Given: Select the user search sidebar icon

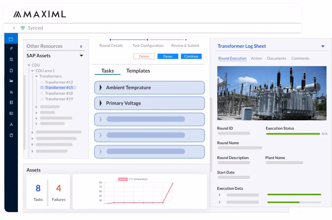Looking at the screenshot, I should click(x=11, y=92).
